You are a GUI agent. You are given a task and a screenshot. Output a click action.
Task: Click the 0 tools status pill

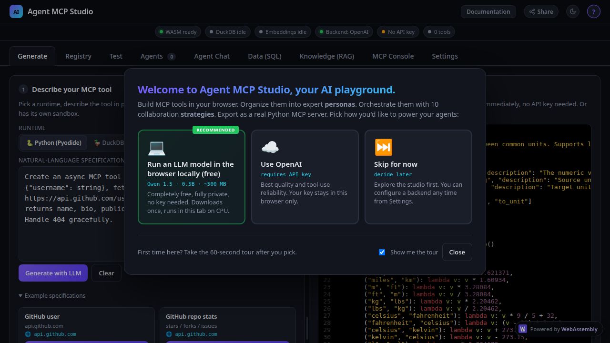[439, 32]
